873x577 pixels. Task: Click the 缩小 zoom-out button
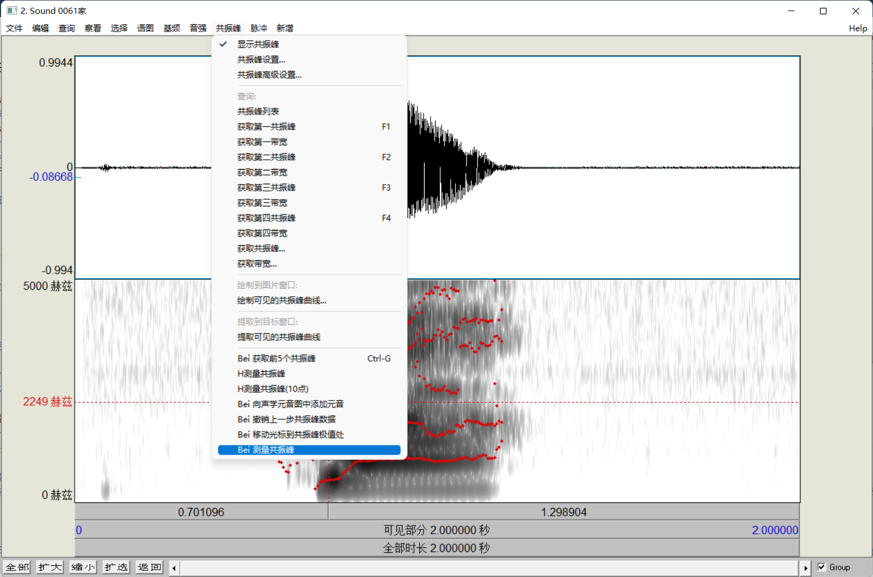coord(83,567)
